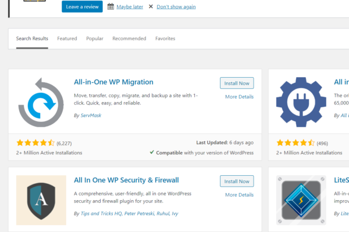This screenshot has height=232, width=349.
Task: View More Details for All In One WP Security
Action: coord(239,195)
